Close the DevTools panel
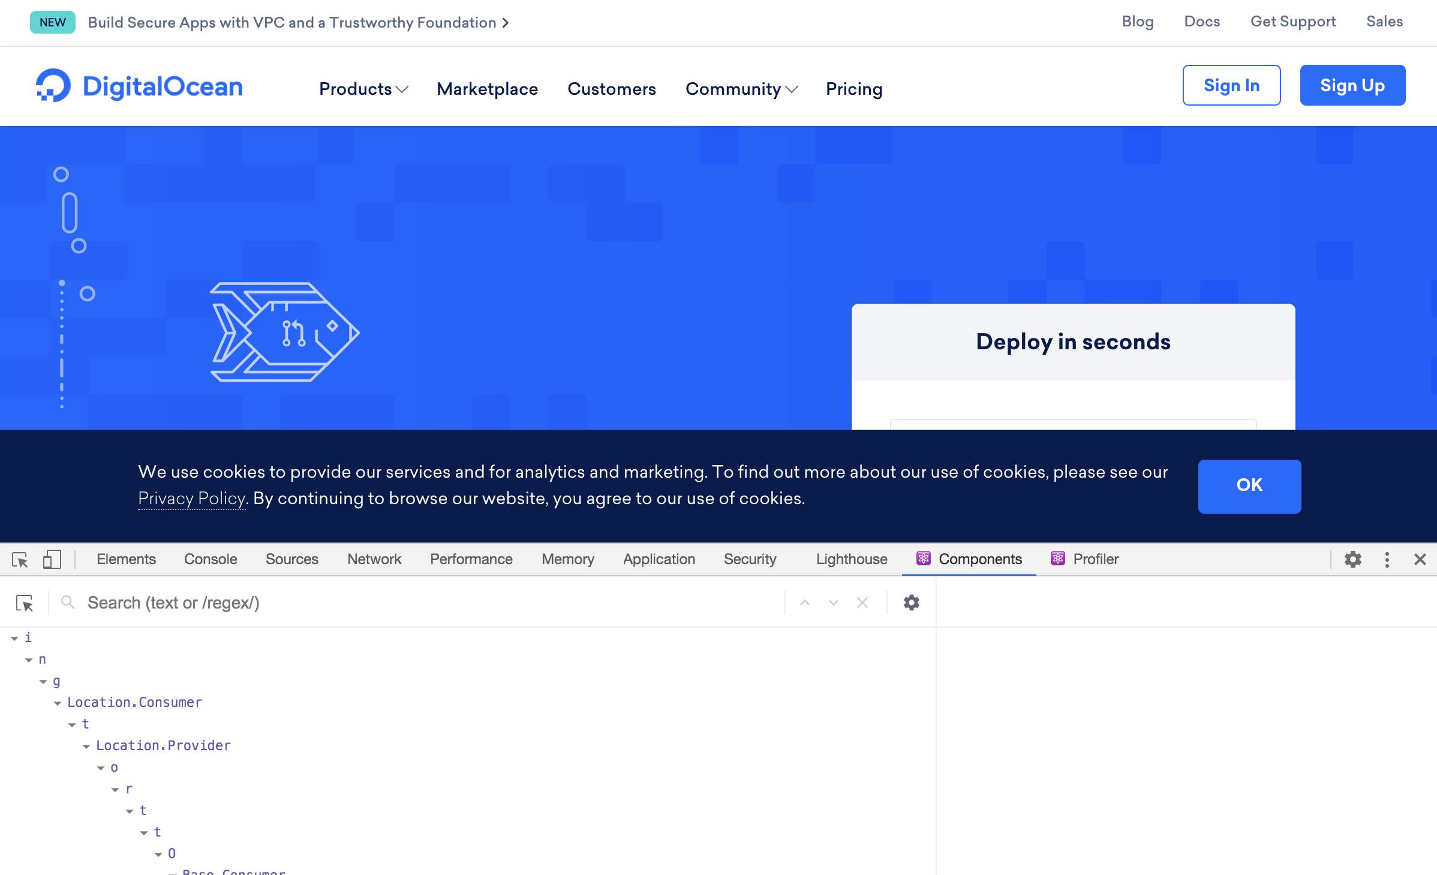This screenshot has width=1437, height=875. (1420, 559)
